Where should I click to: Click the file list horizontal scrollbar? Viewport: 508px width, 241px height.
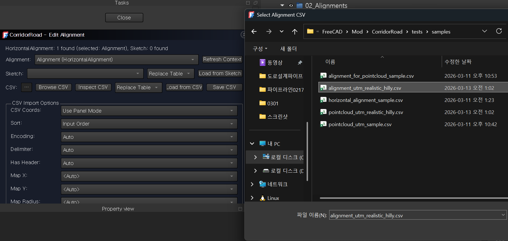[414, 198]
